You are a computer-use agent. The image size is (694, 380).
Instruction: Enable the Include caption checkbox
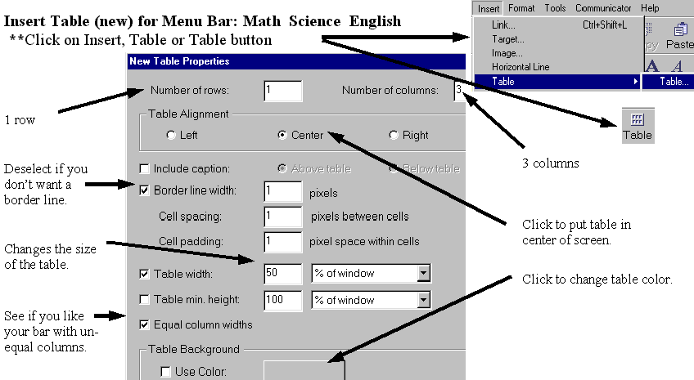click(145, 169)
